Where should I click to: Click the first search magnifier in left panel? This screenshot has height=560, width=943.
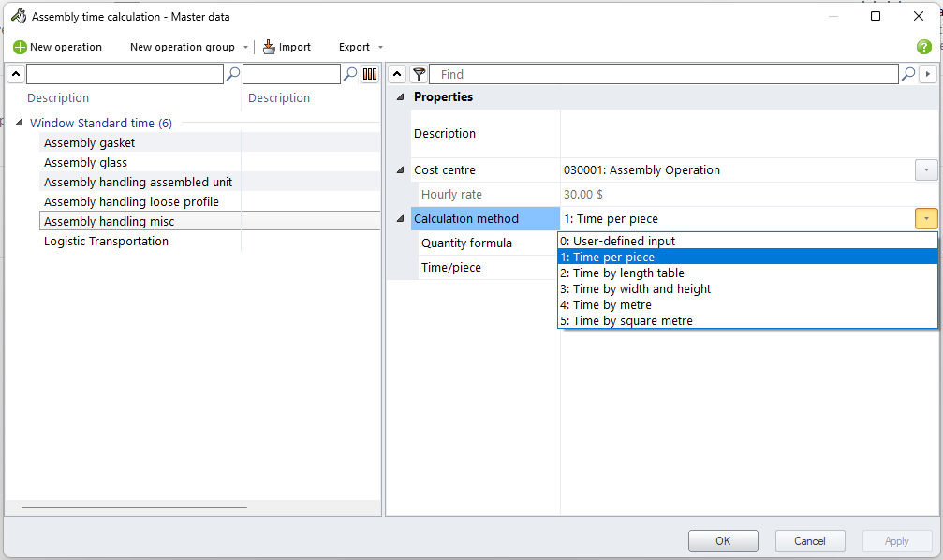pos(233,74)
